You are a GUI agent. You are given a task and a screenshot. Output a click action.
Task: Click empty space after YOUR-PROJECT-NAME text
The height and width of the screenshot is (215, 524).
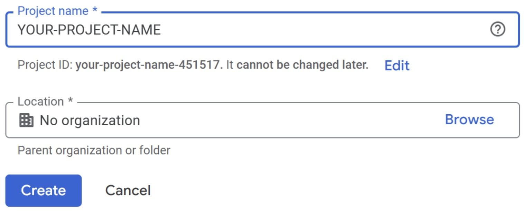click(x=311, y=30)
